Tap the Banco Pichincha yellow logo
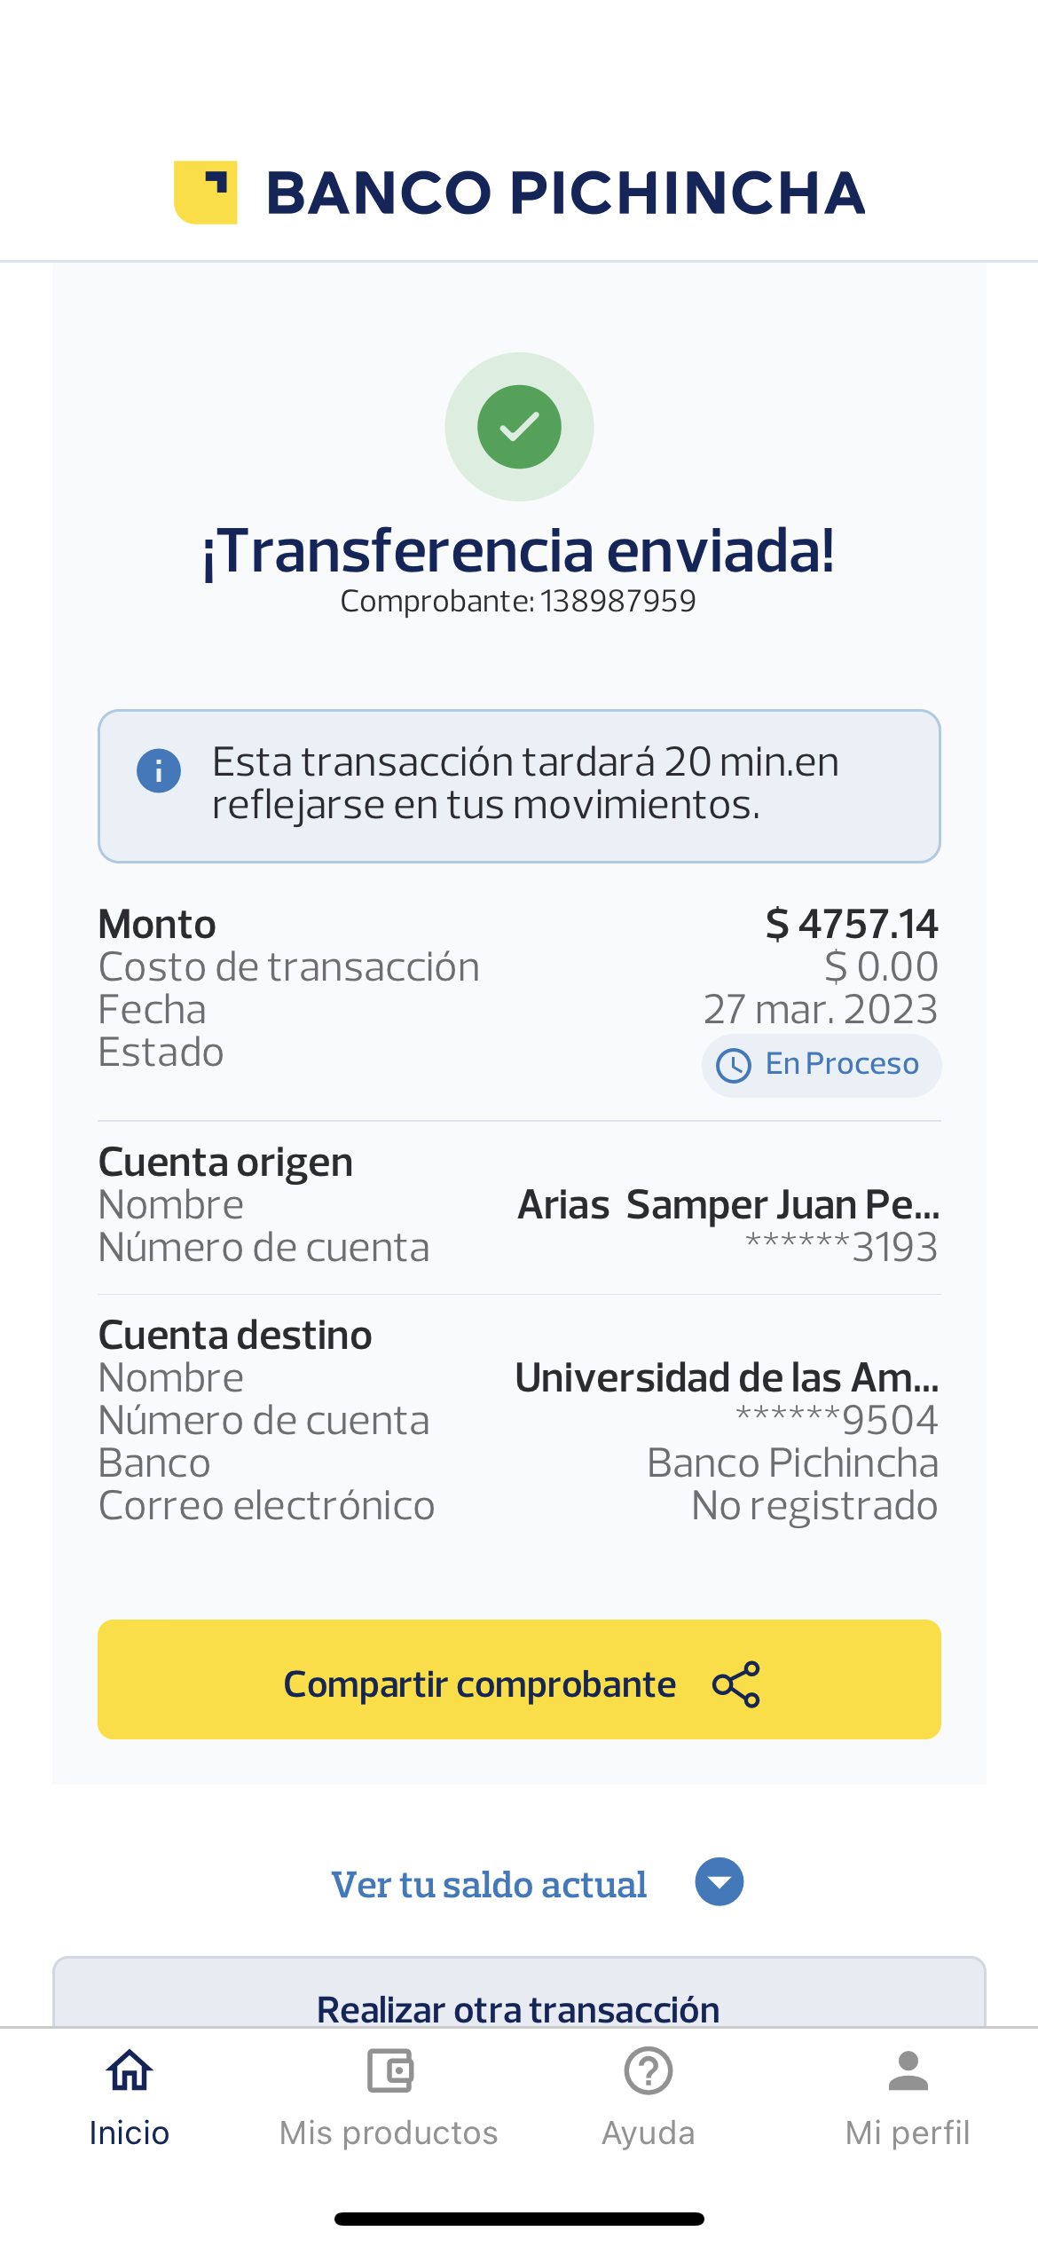The width and height of the screenshot is (1038, 2247). [x=206, y=193]
